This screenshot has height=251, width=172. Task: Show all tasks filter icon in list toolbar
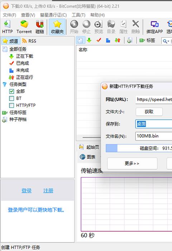click(80, 40)
